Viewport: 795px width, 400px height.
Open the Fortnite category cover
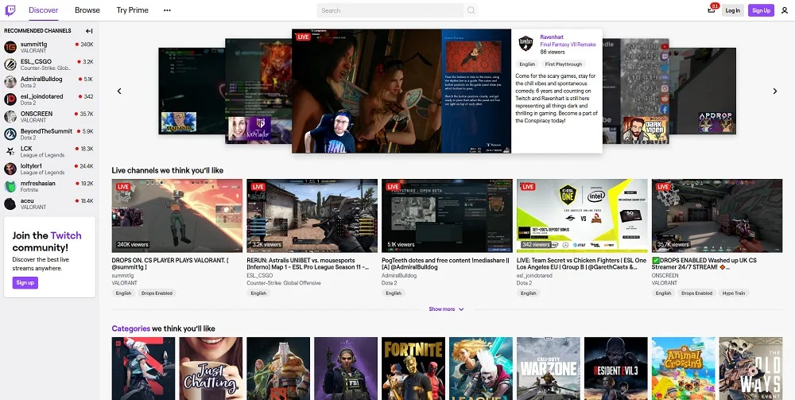coord(413,368)
